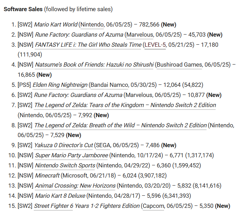The width and height of the screenshot is (241, 211).
Task: Open the Elden Ring Nightreign link
Action: pos(60,85)
